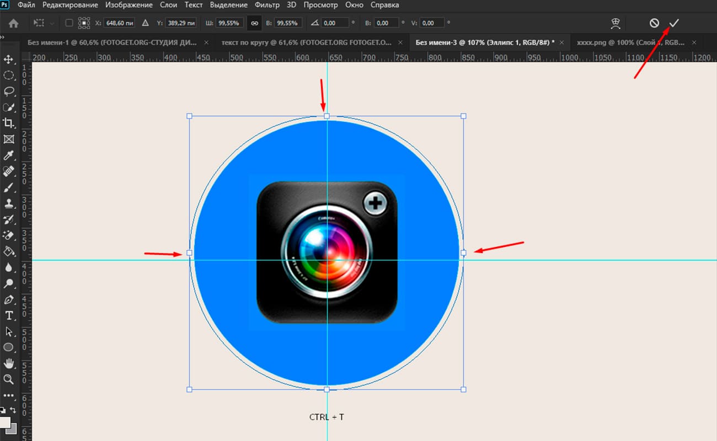
Task: Toggle the reference point checkbox
Action: [69, 23]
